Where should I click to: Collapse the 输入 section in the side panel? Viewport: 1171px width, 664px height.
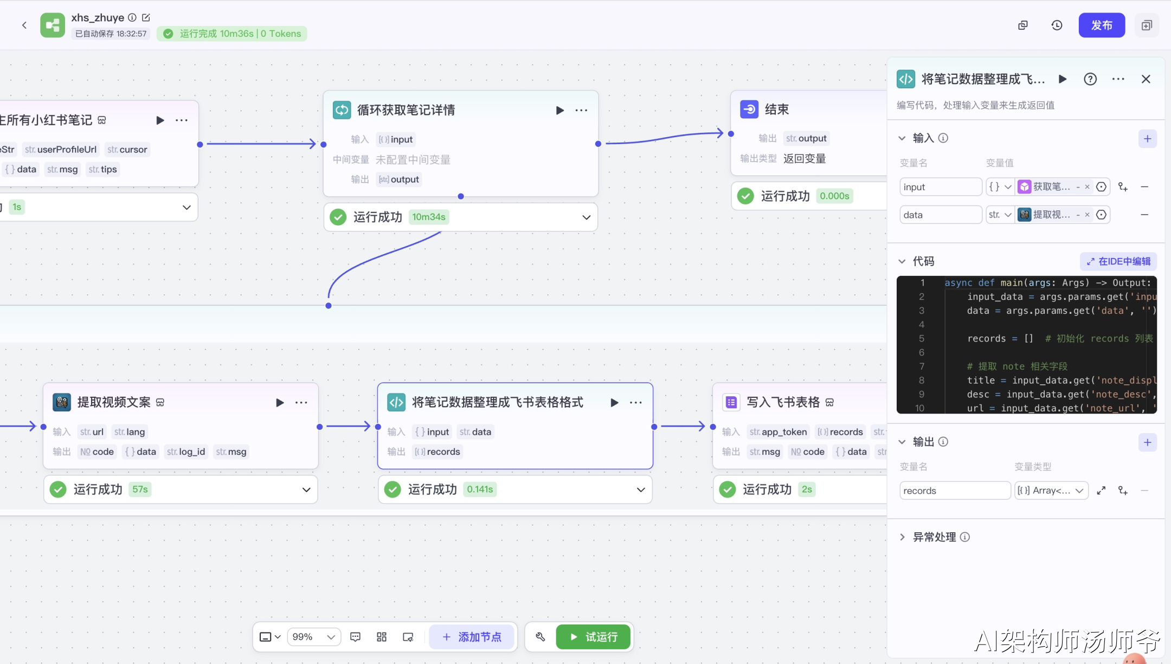click(x=902, y=138)
